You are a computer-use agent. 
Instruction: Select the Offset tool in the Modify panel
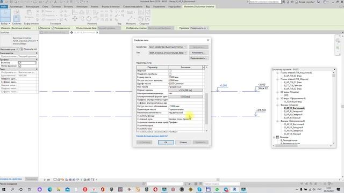(82, 12)
